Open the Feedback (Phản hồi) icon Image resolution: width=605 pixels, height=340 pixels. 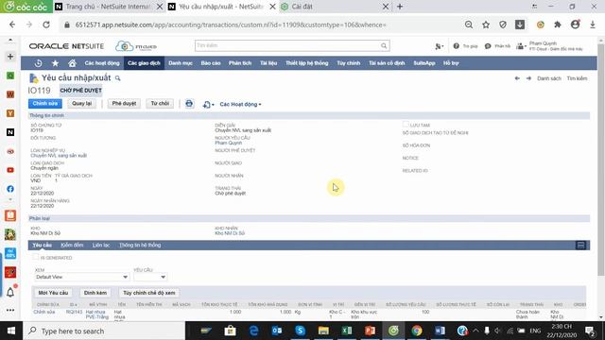[x=488, y=46]
